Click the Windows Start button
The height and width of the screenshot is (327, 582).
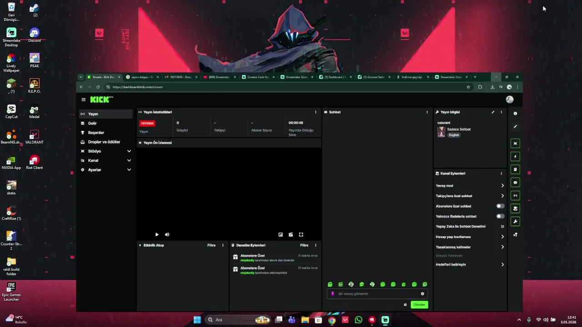click(197, 320)
